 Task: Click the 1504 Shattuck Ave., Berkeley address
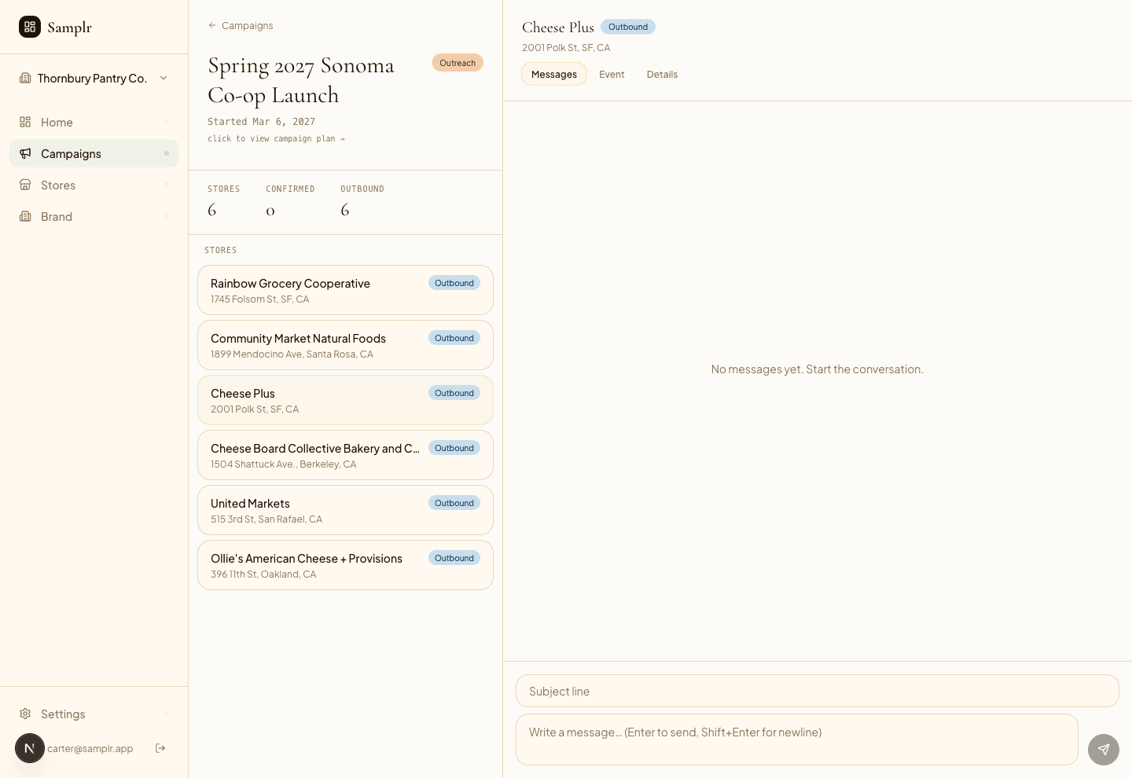tap(284, 464)
